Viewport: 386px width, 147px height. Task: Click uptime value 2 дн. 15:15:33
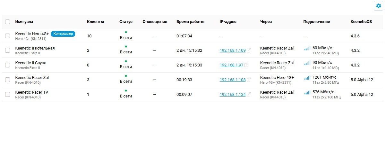189,65
